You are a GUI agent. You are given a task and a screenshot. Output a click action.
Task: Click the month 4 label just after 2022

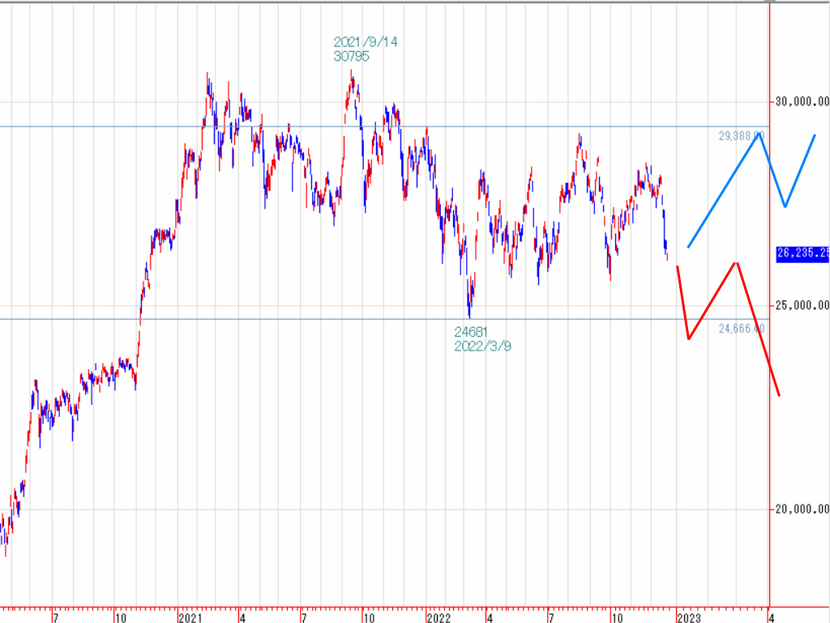(x=490, y=617)
